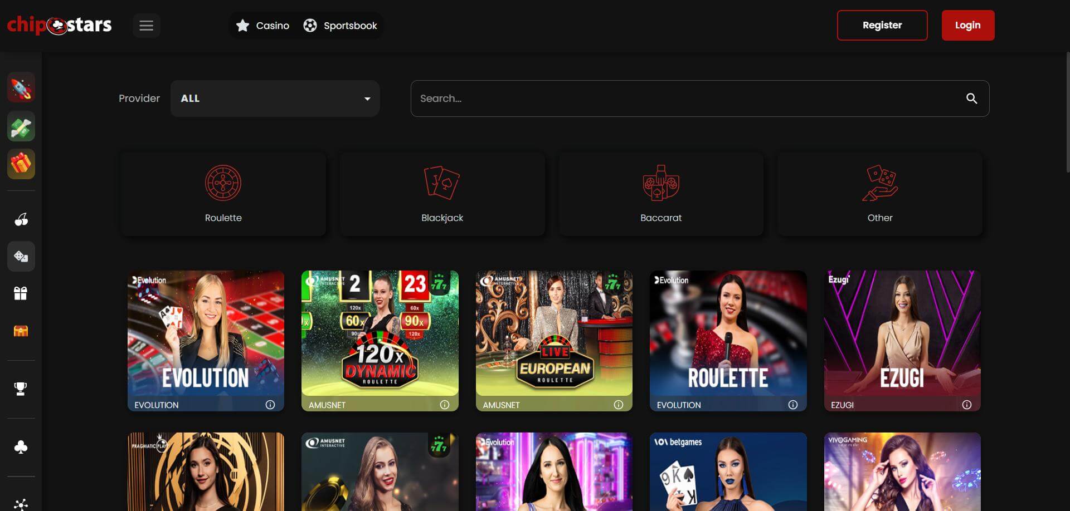Viewport: 1070px width, 511px height.
Task: Open the dice live casino icon
Action: click(x=21, y=257)
